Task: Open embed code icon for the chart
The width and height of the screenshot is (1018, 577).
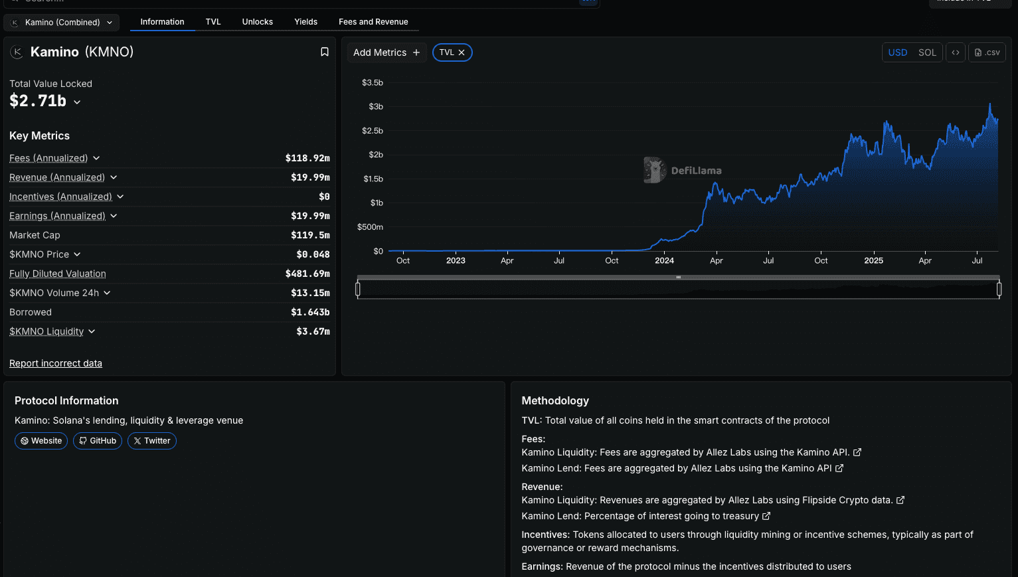Action: click(956, 52)
